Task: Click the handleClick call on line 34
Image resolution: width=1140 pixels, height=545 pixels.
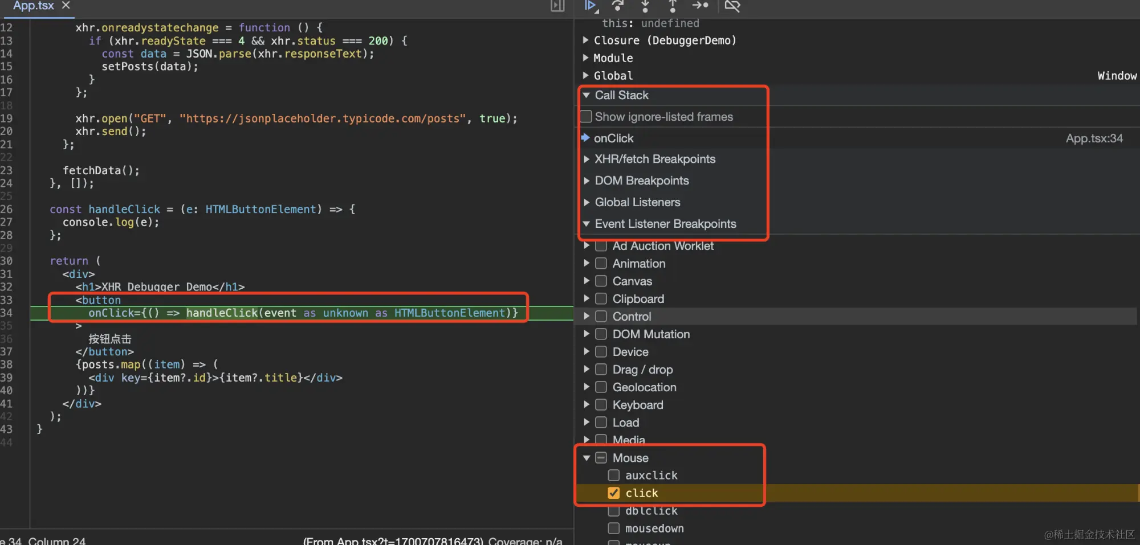Action: click(x=222, y=313)
